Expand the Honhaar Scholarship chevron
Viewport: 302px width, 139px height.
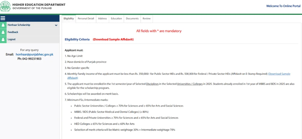(x=56, y=25)
